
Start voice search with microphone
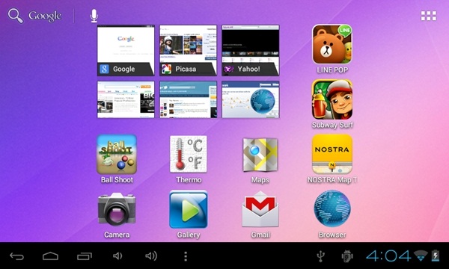(94, 16)
